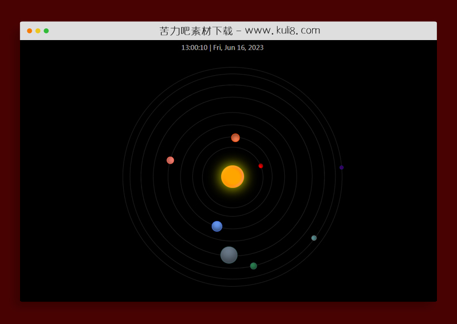Select the teal Uranus planet on the right

[313, 238]
